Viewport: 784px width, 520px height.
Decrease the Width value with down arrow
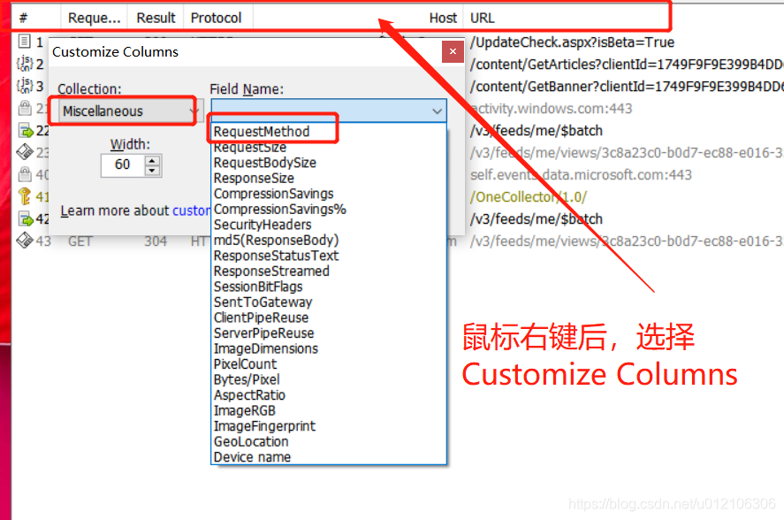pyautogui.click(x=153, y=171)
